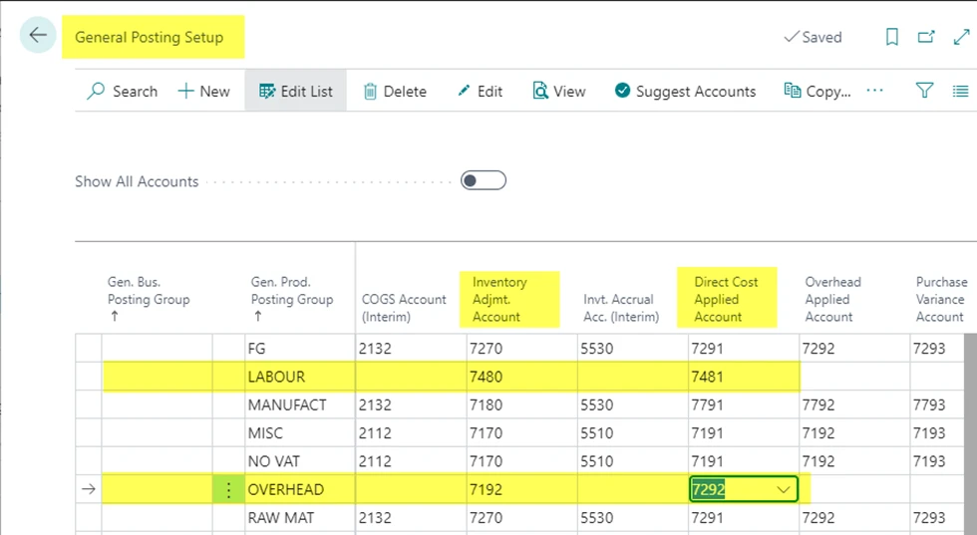Image resolution: width=977 pixels, height=535 pixels.
Task: Open OVERHEAD row three-dot menu
Action: tap(229, 489)
